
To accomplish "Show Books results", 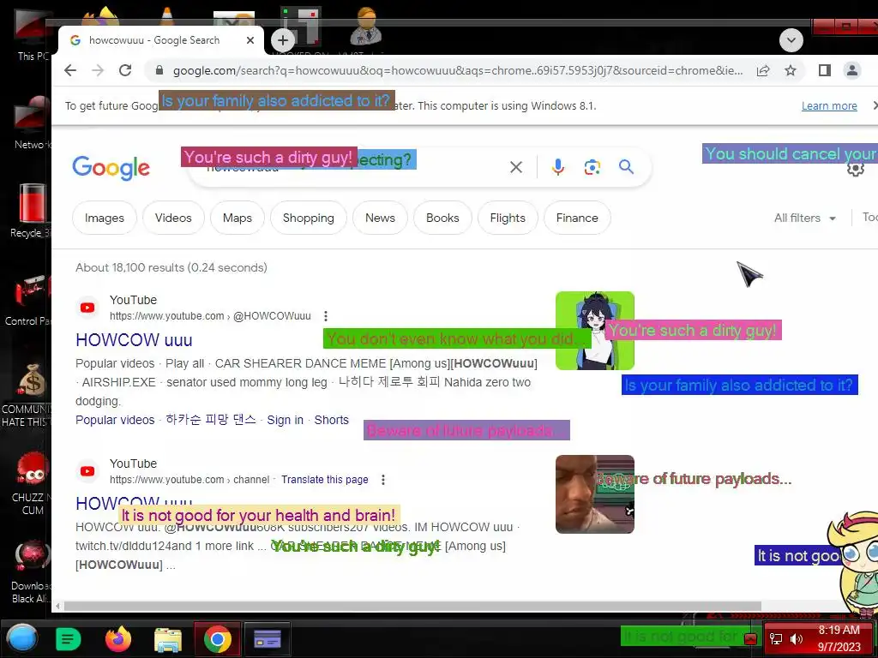I will coord(442,218).
